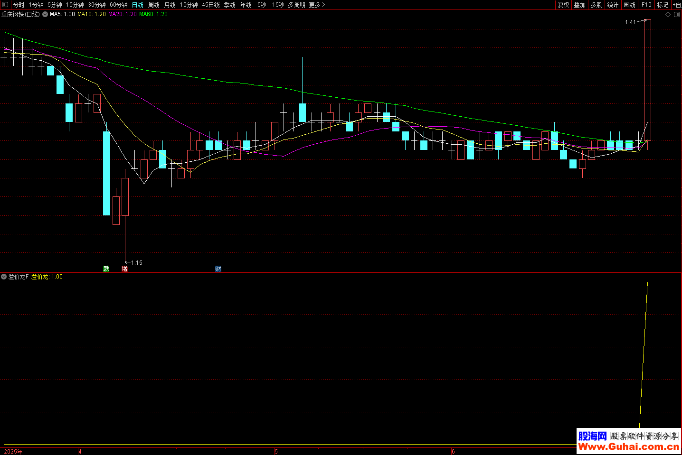Image resolution: width=682 pixels, height=455 pixels.
Task: Click the month 5 marker on time axis
Action: click(x=276, y=452)
